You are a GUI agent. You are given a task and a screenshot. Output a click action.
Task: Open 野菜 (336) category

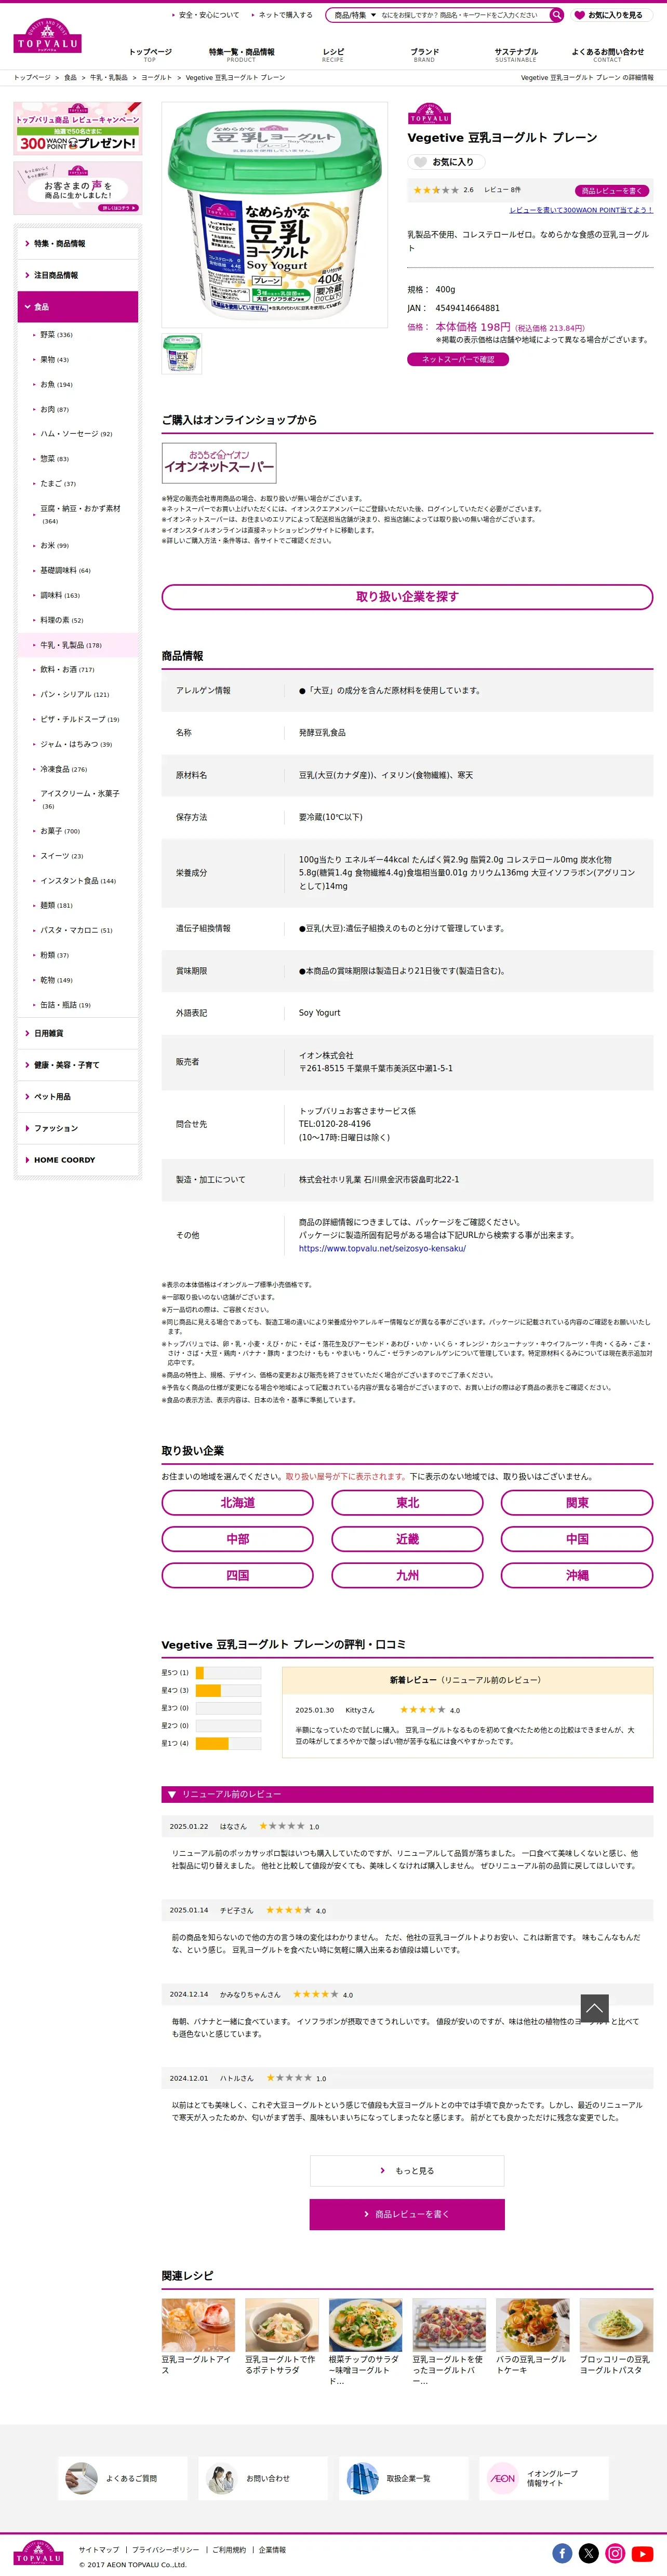point(56,335)
